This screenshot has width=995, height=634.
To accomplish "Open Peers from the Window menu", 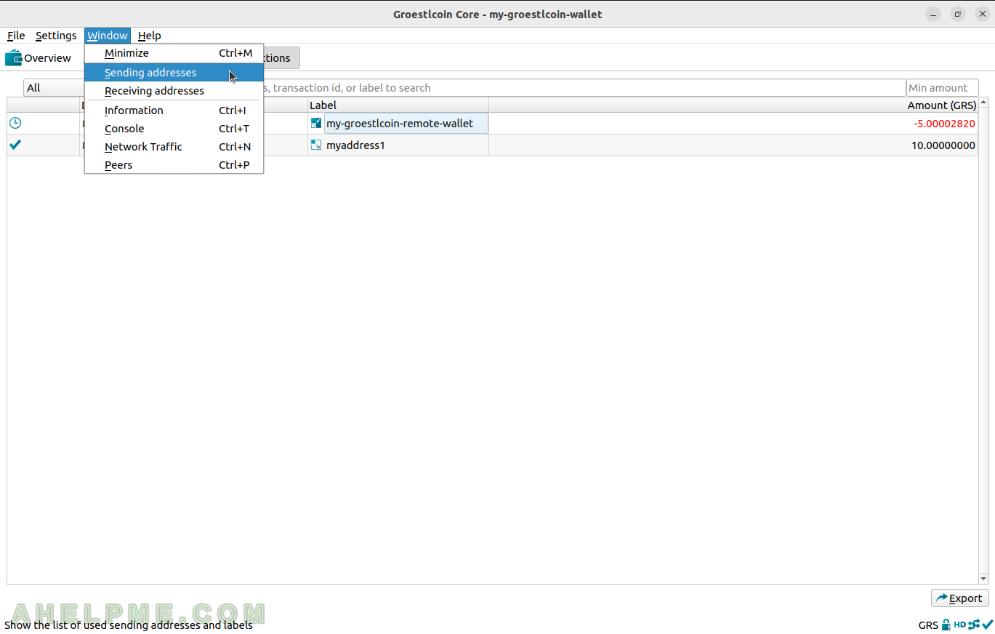I will (x=174, y=165).
